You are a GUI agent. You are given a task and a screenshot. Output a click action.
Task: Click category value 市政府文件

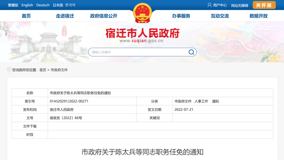click(x=183, y=101)
